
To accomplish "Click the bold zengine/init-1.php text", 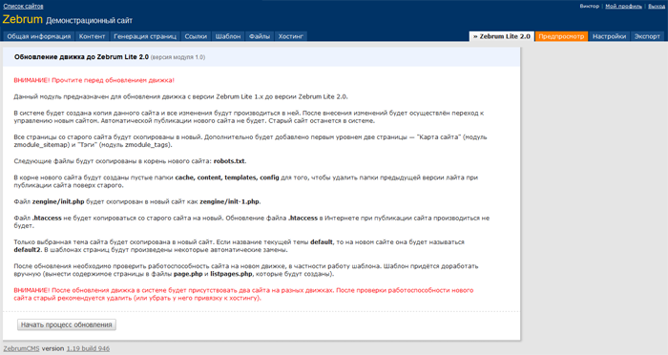I will pos(230,201).
